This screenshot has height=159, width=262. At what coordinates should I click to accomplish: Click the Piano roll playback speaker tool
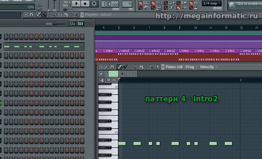coord(157,67)
